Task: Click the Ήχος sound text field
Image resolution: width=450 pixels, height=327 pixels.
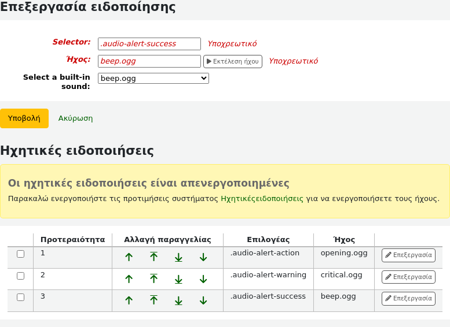Action: point(149,61)
